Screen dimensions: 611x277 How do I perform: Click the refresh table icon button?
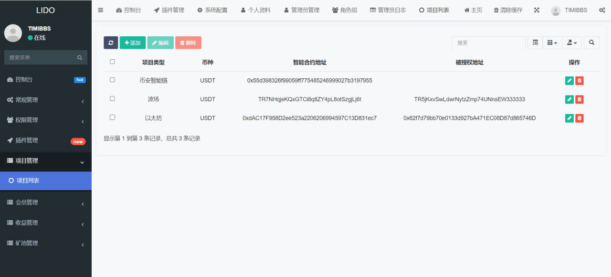pos(111,43)
